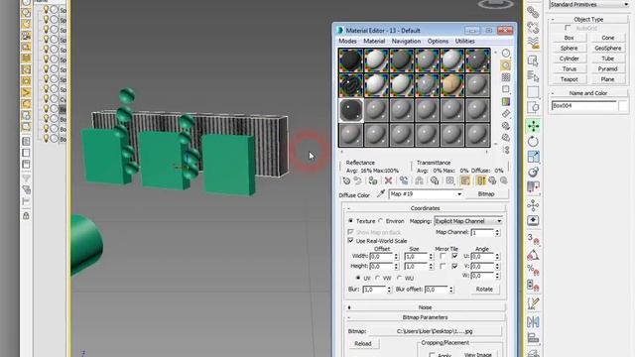
Task: Click the Rectangular Selection Region tool
Action: pos(534,92)
